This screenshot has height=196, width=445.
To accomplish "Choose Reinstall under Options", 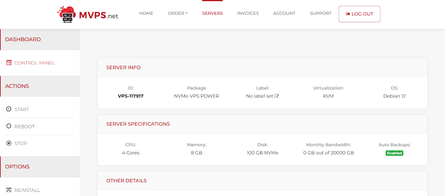I will [x=27, y=190].
